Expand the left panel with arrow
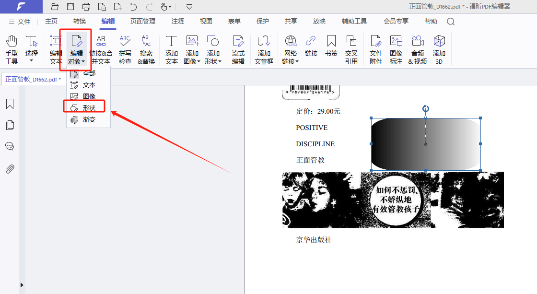The image size is (537, 294). click(22, 285)
